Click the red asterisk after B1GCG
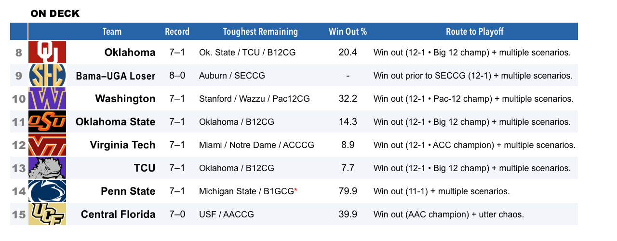The height and width of the screenshot is (241, 617). pyautogui.click(x=295, y=190)
